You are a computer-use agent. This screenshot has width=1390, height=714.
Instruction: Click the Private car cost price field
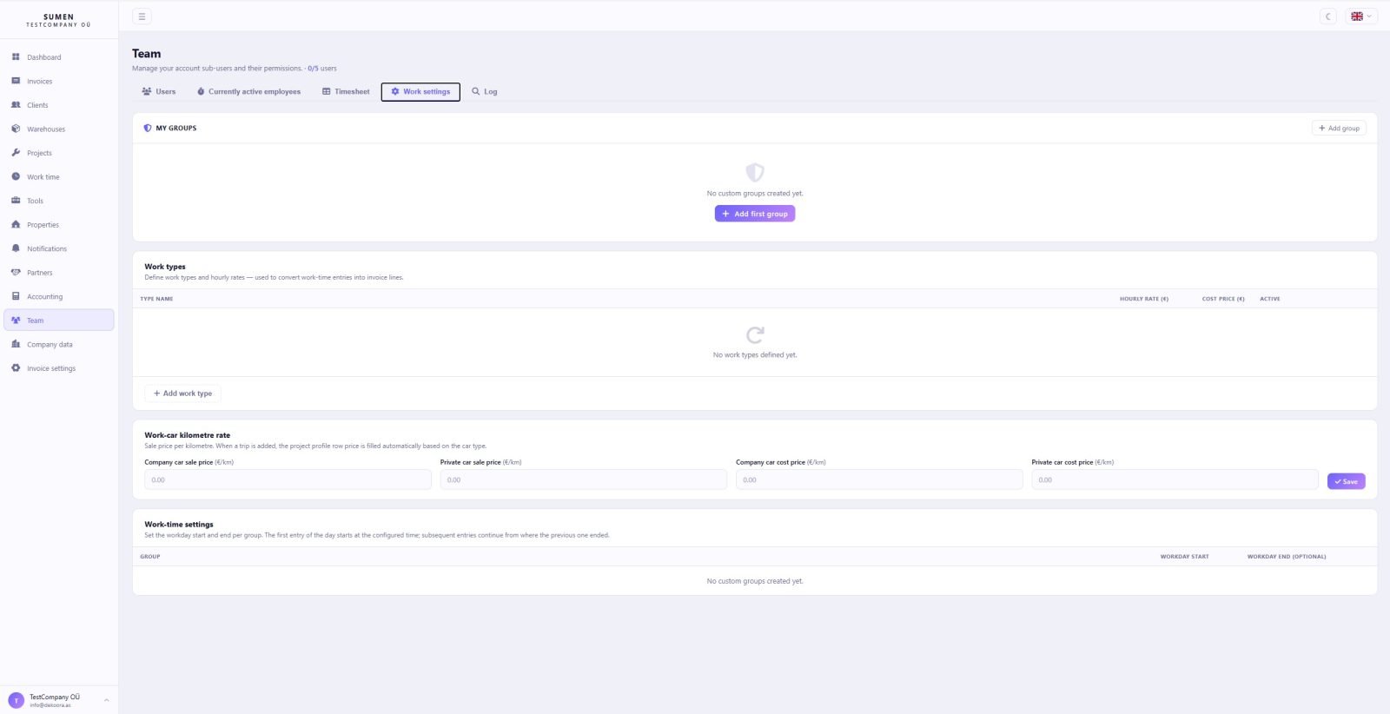1175,479
